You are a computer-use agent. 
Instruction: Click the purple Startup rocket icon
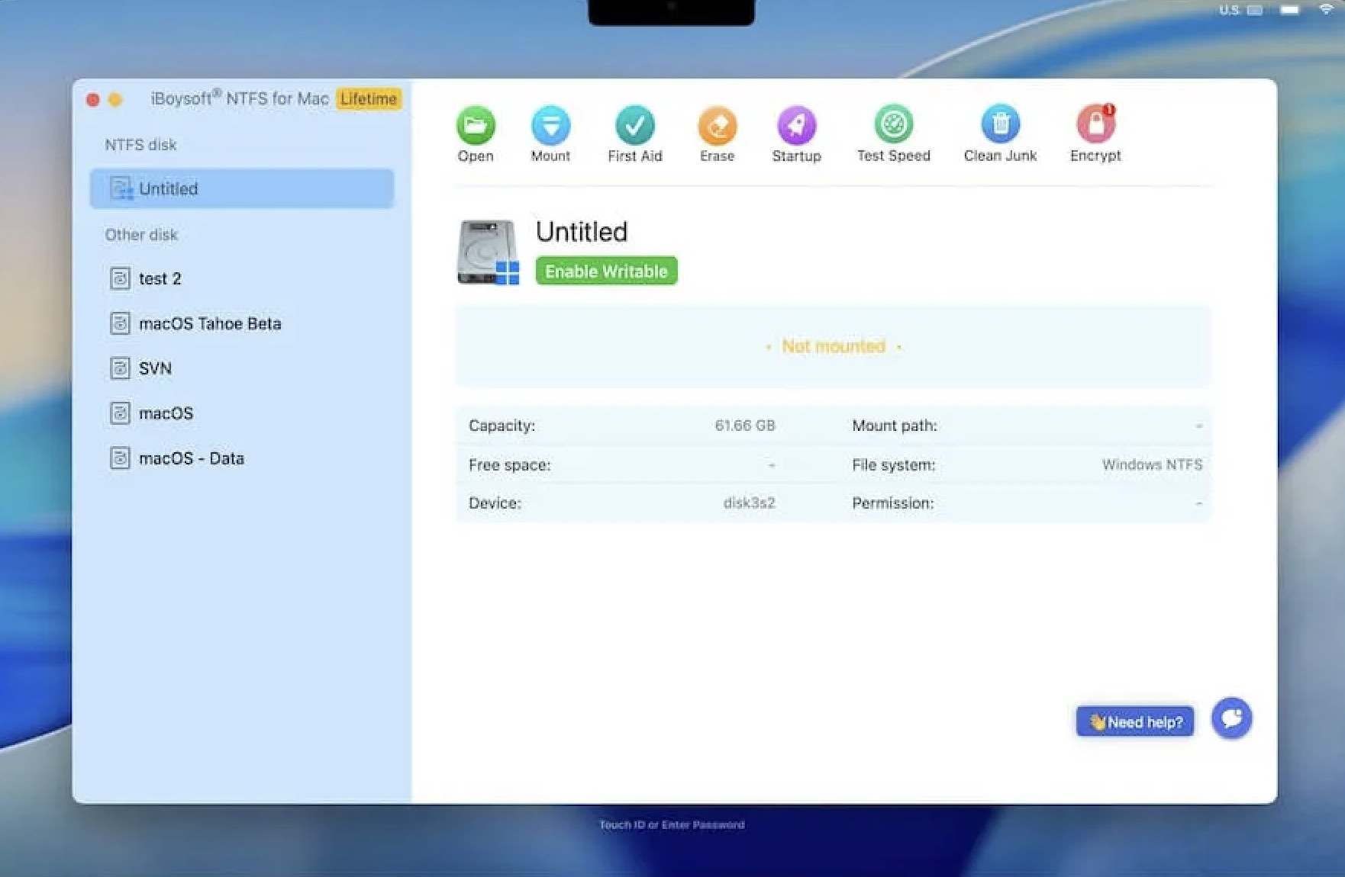click(x=796, y=125)
